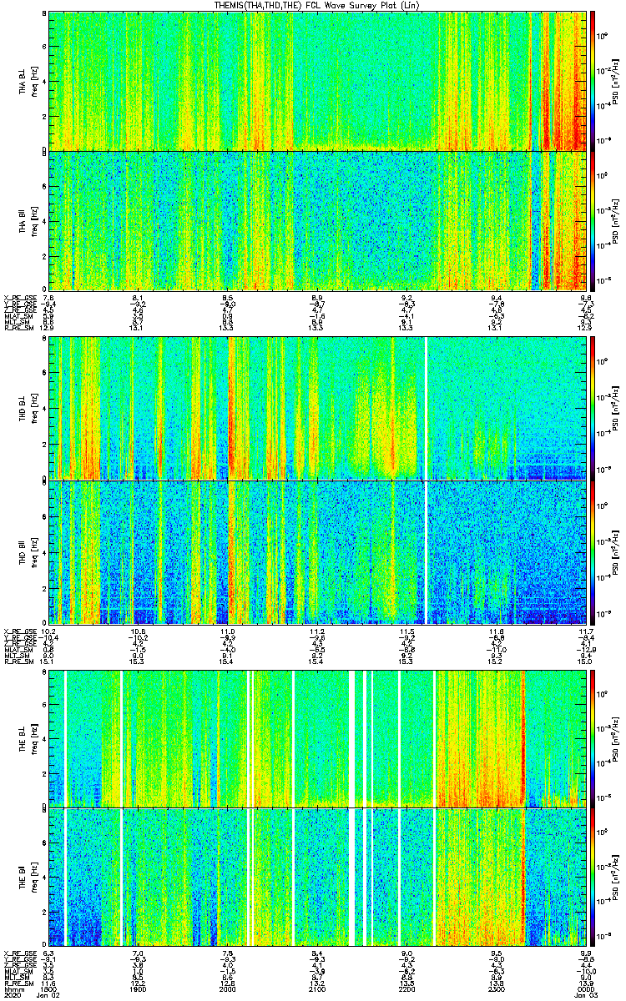Click the 2300 time tick label
Screen dimensions: 626x1001
click(x=497, y=989)
